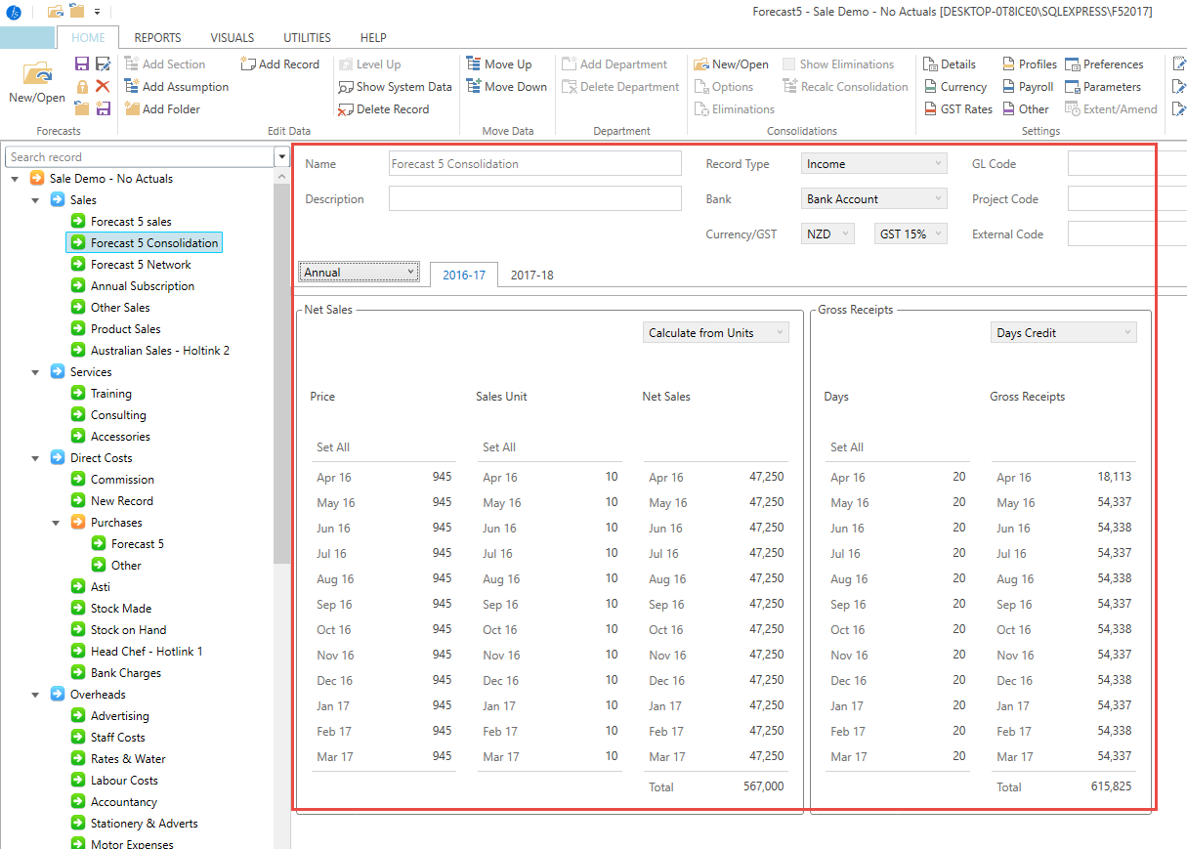Viewport: 1187px width, 849px height.
Task: Open the Payroll settings
Action: 1028,87
